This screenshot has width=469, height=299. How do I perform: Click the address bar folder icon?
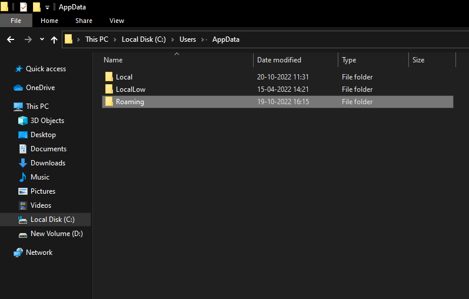[68, 39]
